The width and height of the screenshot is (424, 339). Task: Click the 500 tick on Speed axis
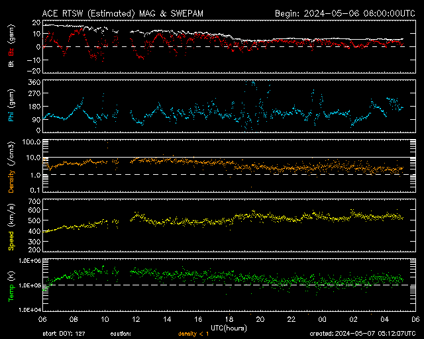coord(34,220)
